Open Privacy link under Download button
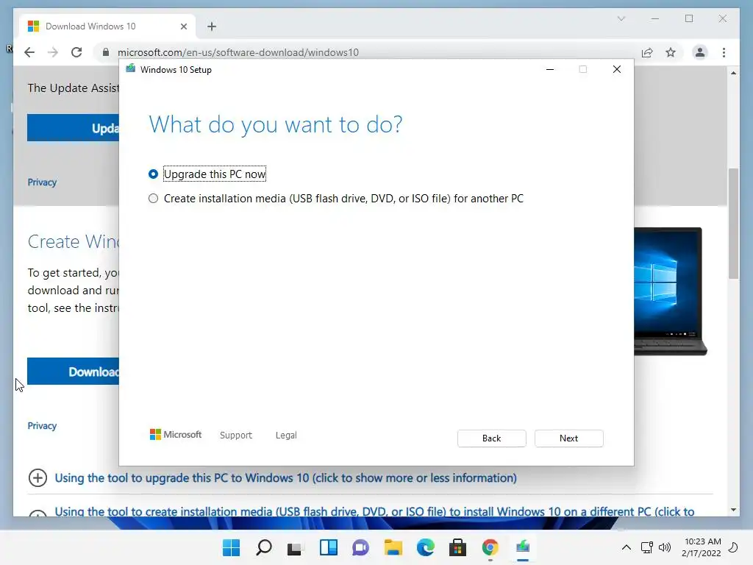Viewport: 753px width, 565px height. [x=42, y=426]
